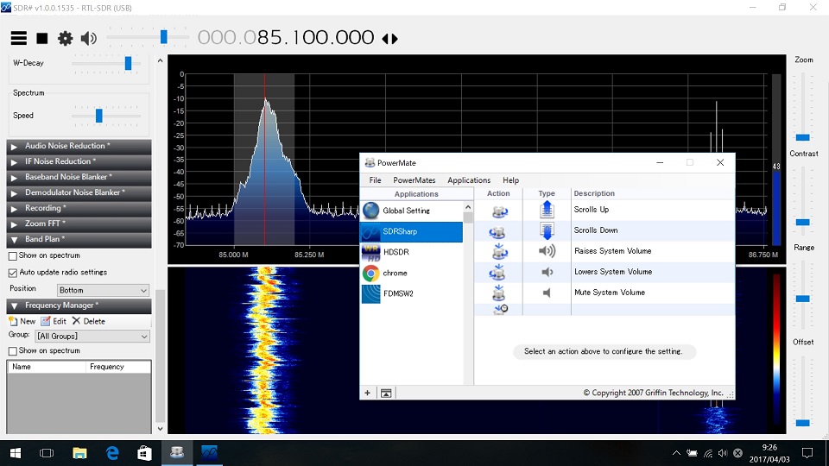Click the blue down-arrow scroll type icon
Viewport: 829px width, 466px height.
tap(547, 231)
